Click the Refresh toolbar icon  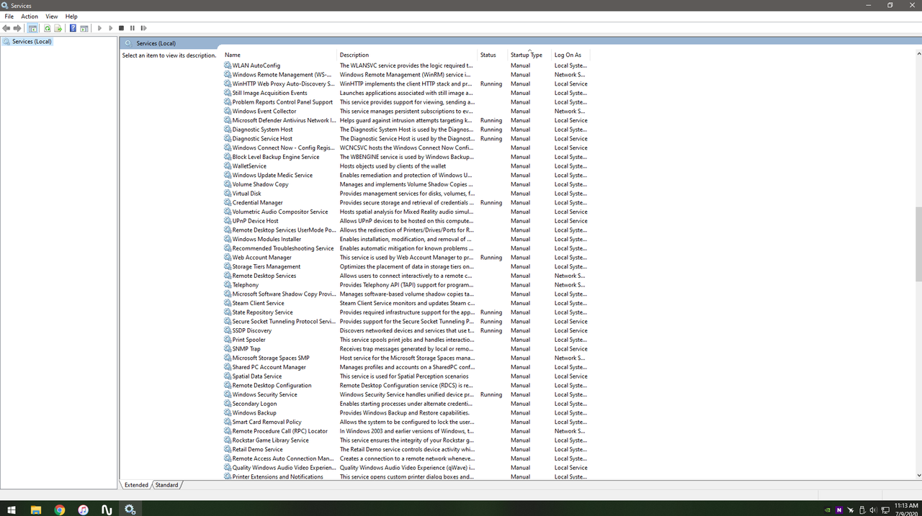(48, 28)
